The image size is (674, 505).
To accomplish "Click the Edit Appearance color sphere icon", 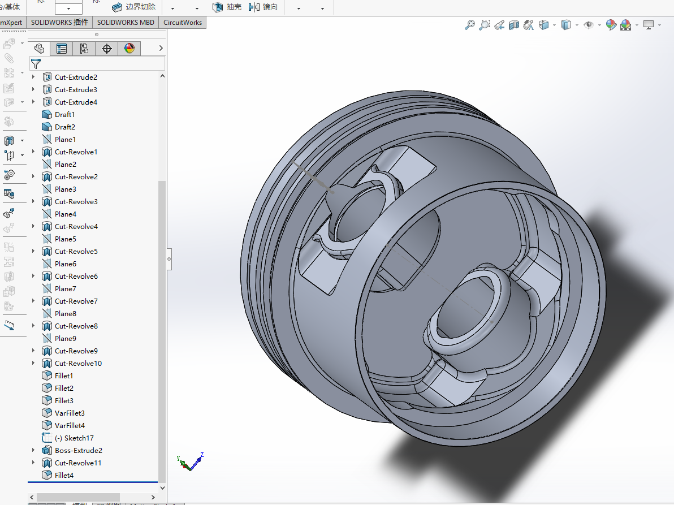I will (x=611, y=25).
